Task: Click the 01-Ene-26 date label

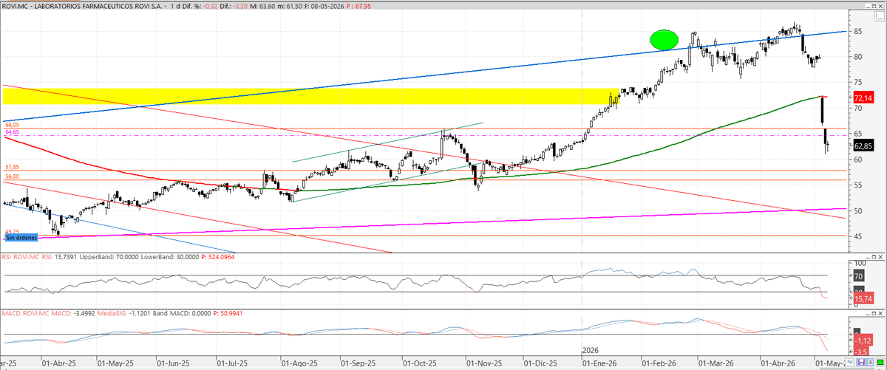Action: point(598,363)
